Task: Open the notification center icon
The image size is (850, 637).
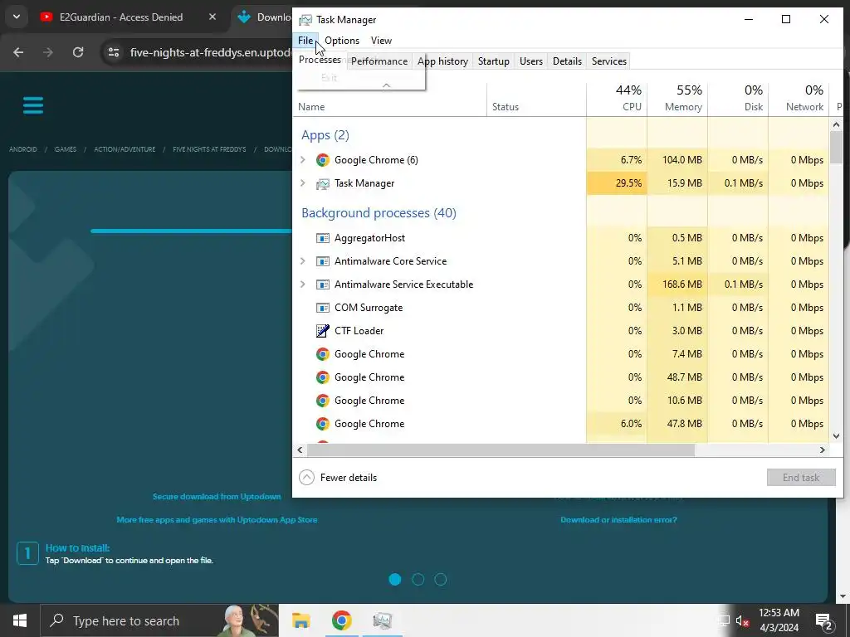Action: pyautogui.click(x=824, y=620)
